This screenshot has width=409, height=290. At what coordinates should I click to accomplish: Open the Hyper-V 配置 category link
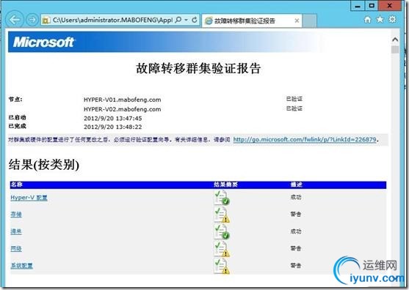(29, 198)
